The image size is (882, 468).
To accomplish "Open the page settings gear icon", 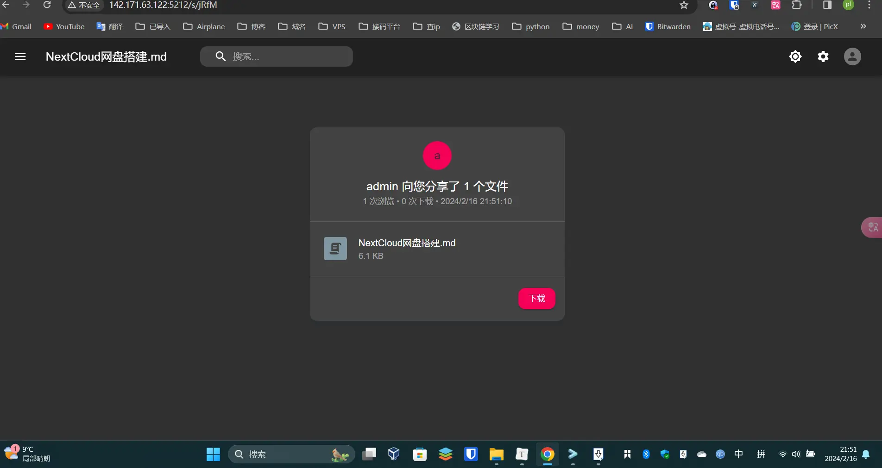I will tap(823, 56).
